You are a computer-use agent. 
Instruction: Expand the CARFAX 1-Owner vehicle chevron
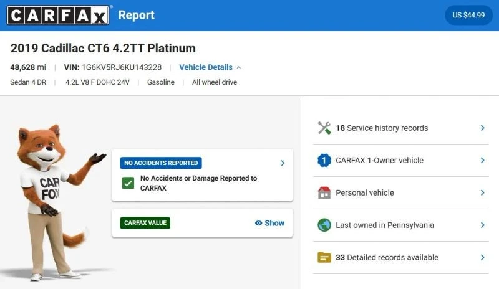tap(482, 160)
